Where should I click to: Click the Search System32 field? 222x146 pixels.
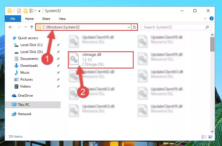[176, 27]
